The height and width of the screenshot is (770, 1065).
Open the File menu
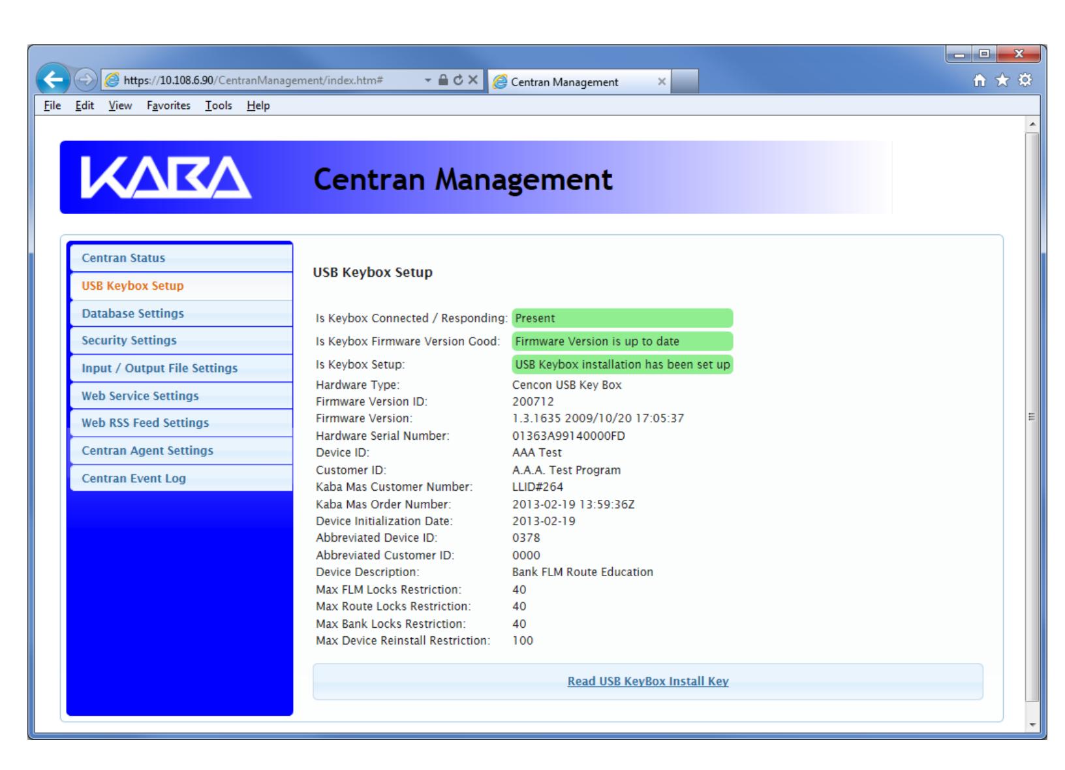[52, 106]
